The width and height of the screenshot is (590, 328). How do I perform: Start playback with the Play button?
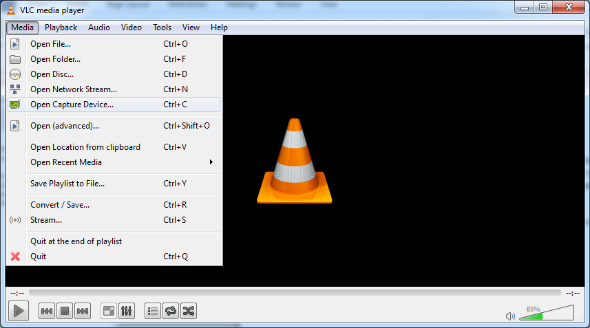click(x=19, y=311)
